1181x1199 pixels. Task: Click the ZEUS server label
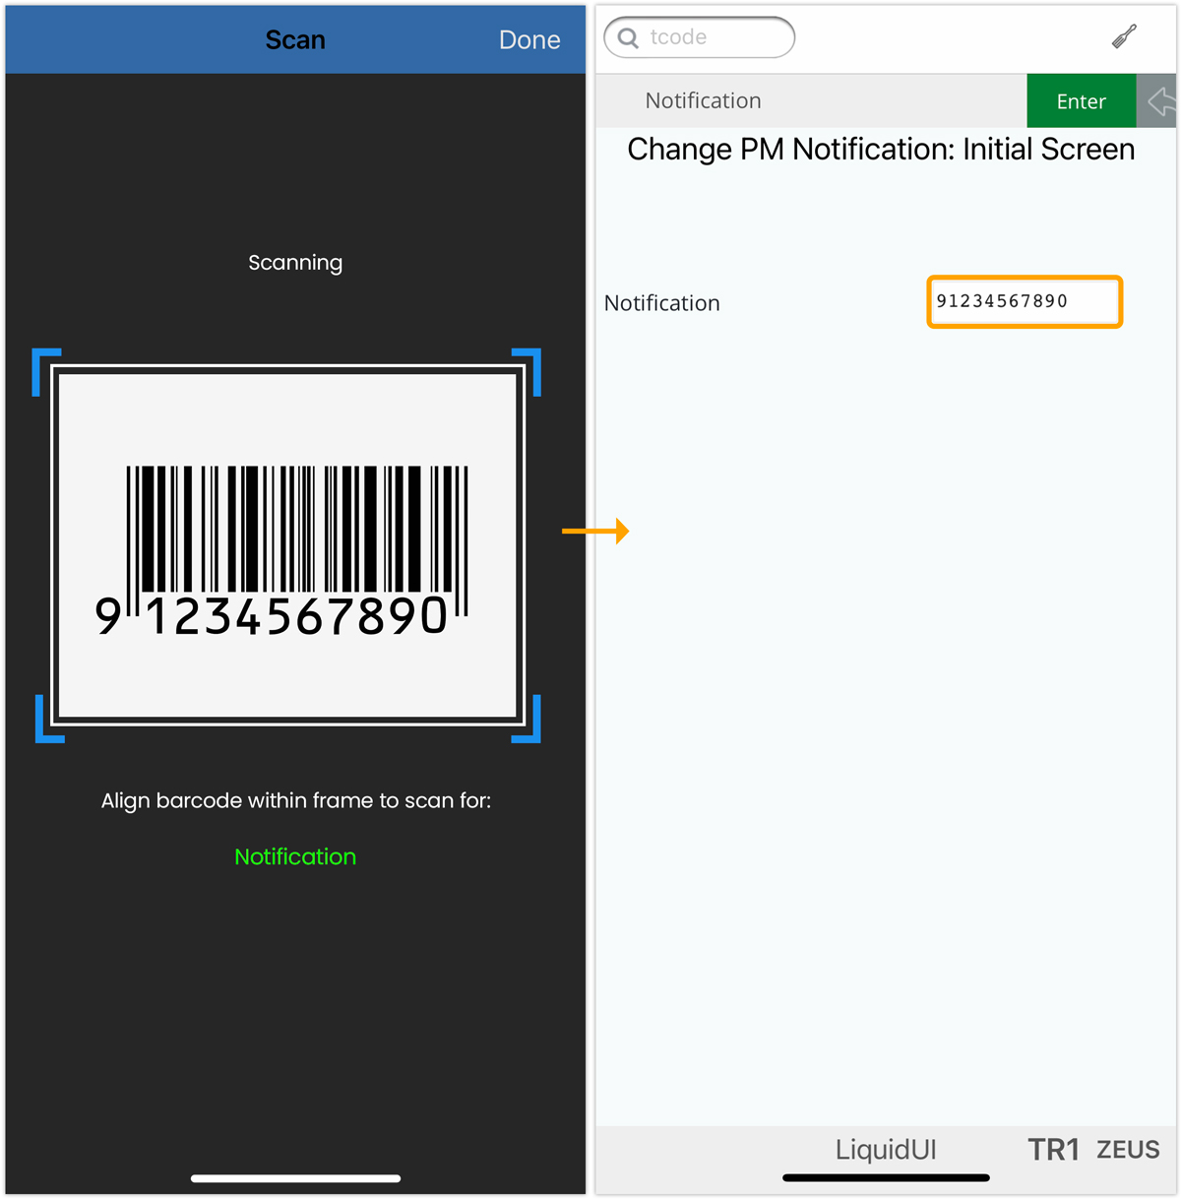(1128, 1150)
